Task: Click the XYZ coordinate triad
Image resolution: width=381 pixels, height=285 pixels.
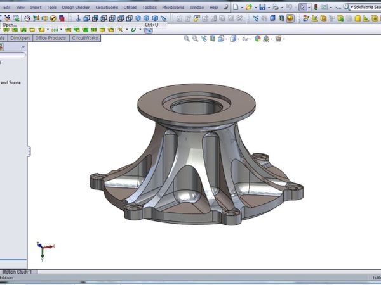Action: click(x=45, y=251)
